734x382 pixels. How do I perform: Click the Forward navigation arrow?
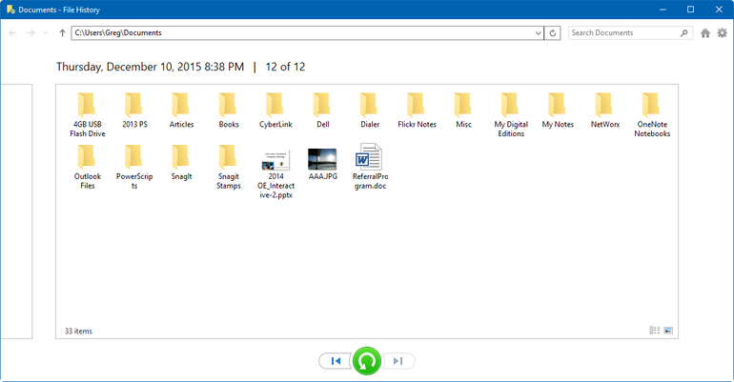[x=31, y=32]
